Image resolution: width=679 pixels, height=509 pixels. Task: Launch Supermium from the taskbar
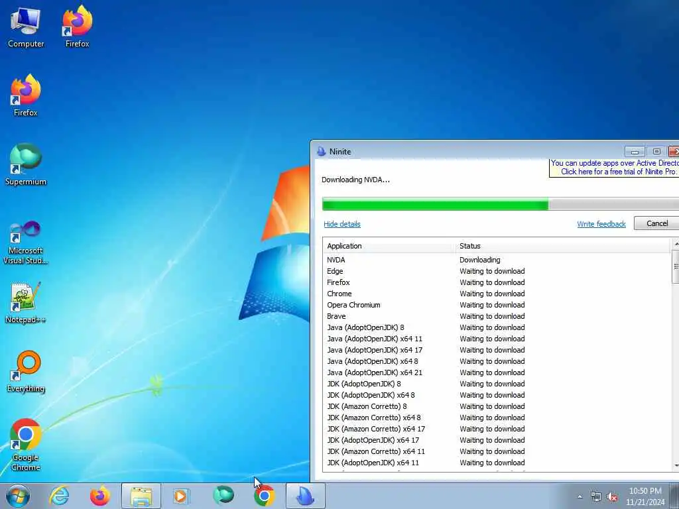coord(223,496)
